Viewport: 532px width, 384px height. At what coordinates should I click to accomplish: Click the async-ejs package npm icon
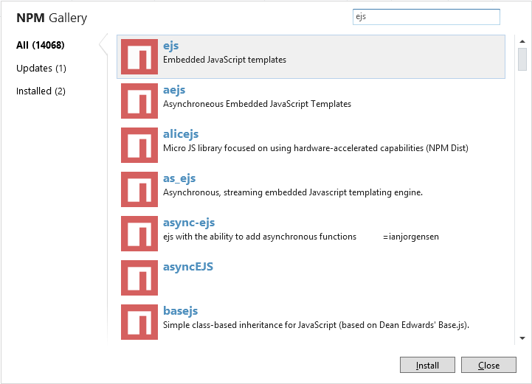[x=139, y=234]
